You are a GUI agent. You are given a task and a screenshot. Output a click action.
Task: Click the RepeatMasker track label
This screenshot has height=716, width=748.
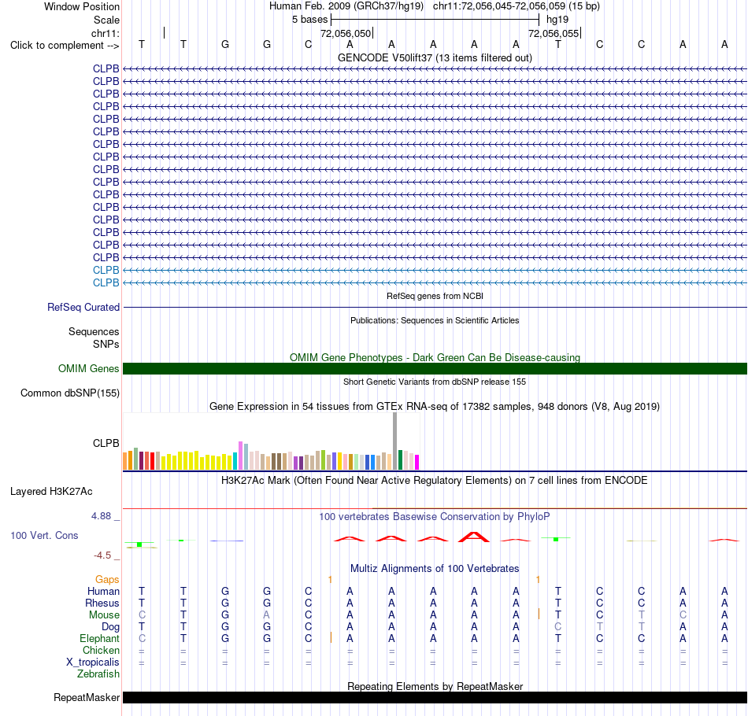coord(87,698)
